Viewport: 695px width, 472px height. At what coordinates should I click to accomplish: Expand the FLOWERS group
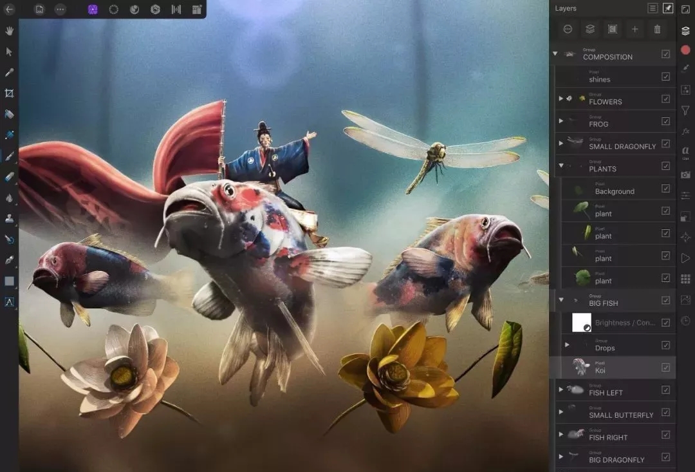pyautogui.click(x=561, y=99)
